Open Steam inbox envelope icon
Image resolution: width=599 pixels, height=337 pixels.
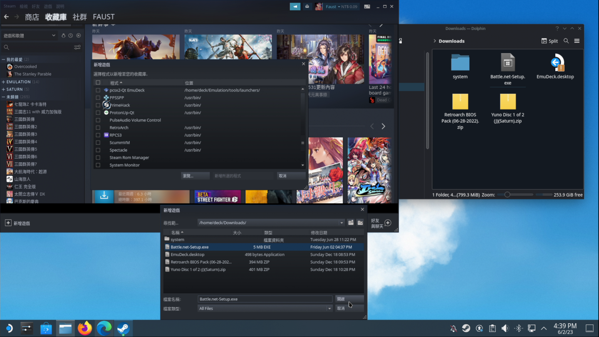click(x=307, y=7)
